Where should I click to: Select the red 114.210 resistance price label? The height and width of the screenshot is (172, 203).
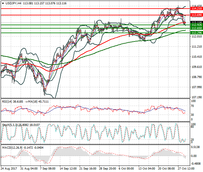(x=197, y=9)
